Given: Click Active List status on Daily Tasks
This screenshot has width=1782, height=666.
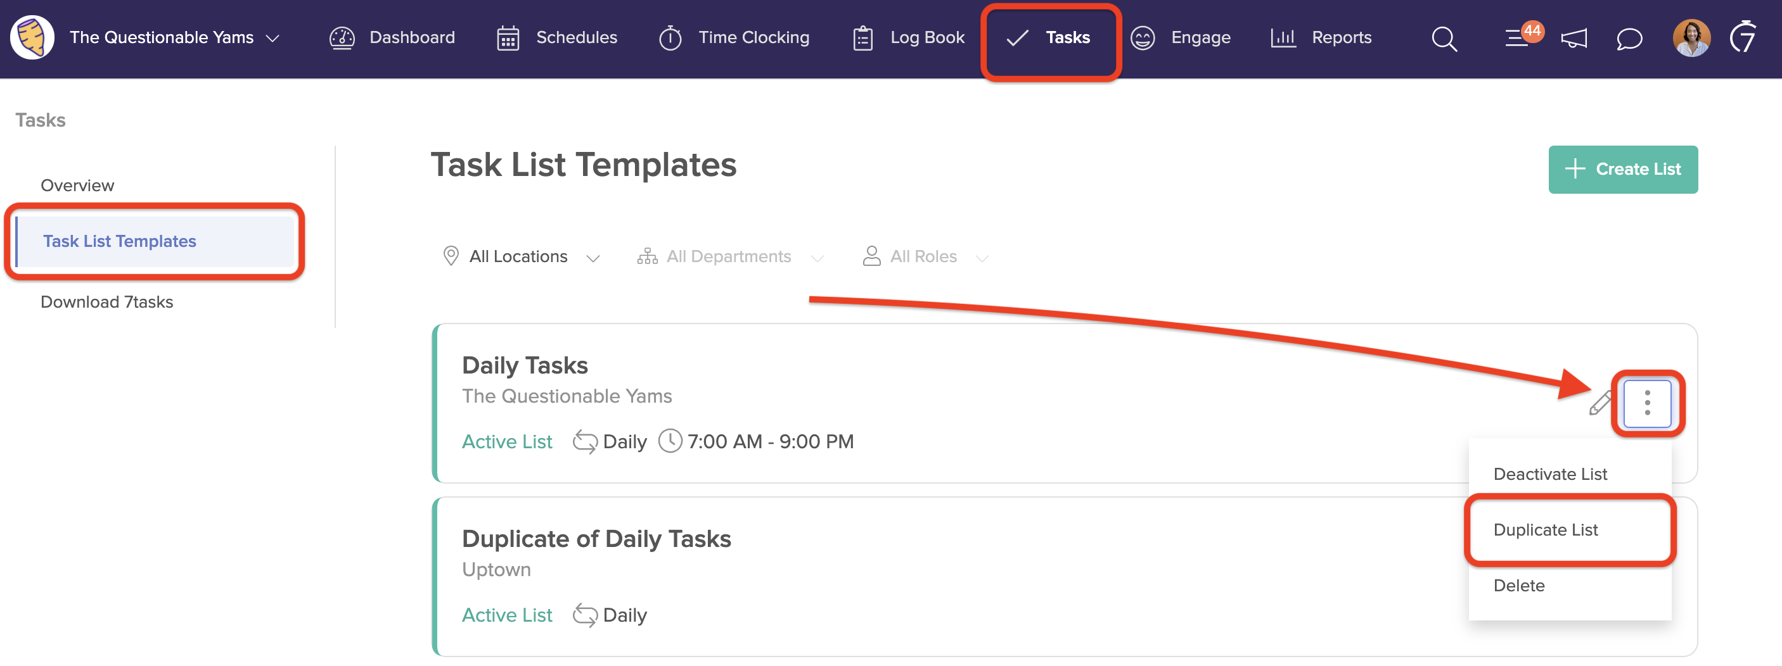Looking at the screenshot, I should [x=506, y=441].
